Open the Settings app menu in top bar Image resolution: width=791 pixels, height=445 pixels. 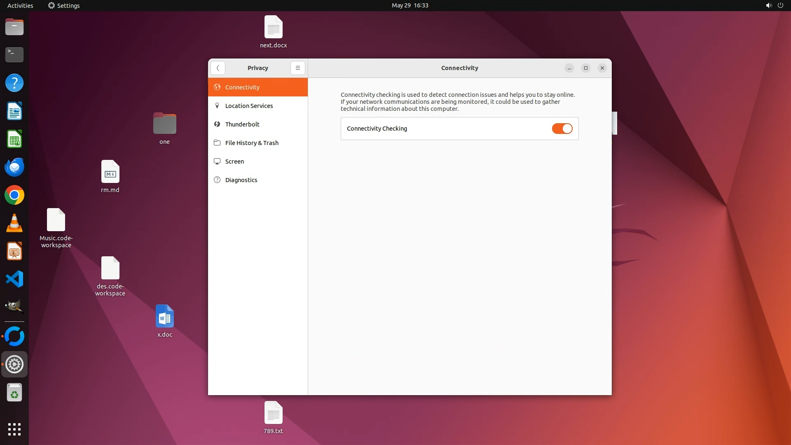[x=64, y=5]
